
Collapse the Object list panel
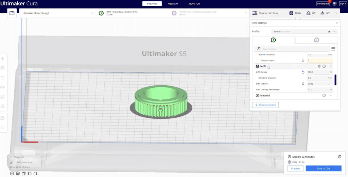point(11,157)
